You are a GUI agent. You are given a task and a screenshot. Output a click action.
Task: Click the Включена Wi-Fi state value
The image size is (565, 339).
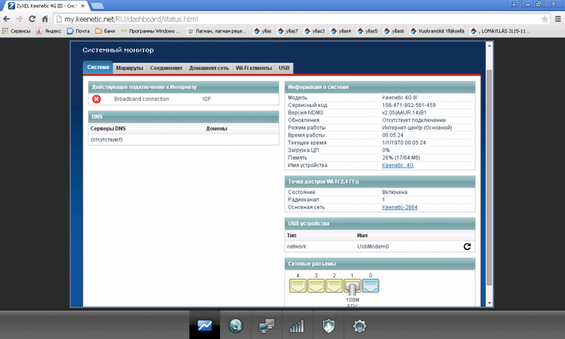(395, 192)
